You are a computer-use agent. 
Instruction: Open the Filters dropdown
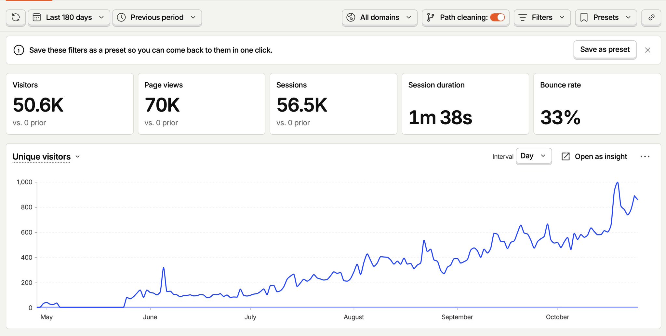tap(542, 18)
